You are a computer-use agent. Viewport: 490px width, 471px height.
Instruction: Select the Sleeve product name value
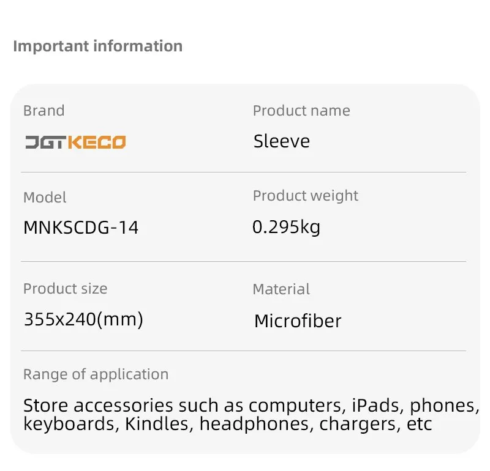click(282, 141)
